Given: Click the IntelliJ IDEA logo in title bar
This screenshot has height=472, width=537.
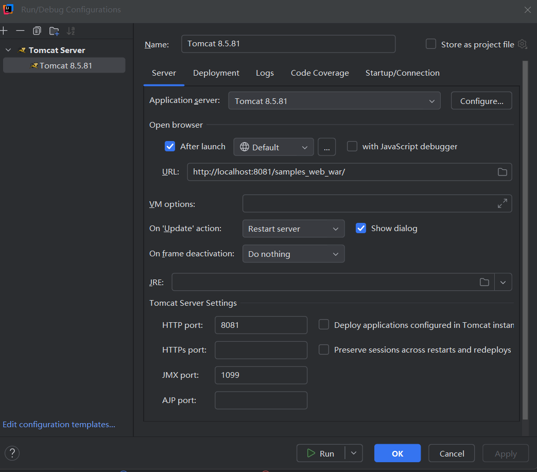Looking at the screenshot, I should pyautogui.click(x=8, y=9).
